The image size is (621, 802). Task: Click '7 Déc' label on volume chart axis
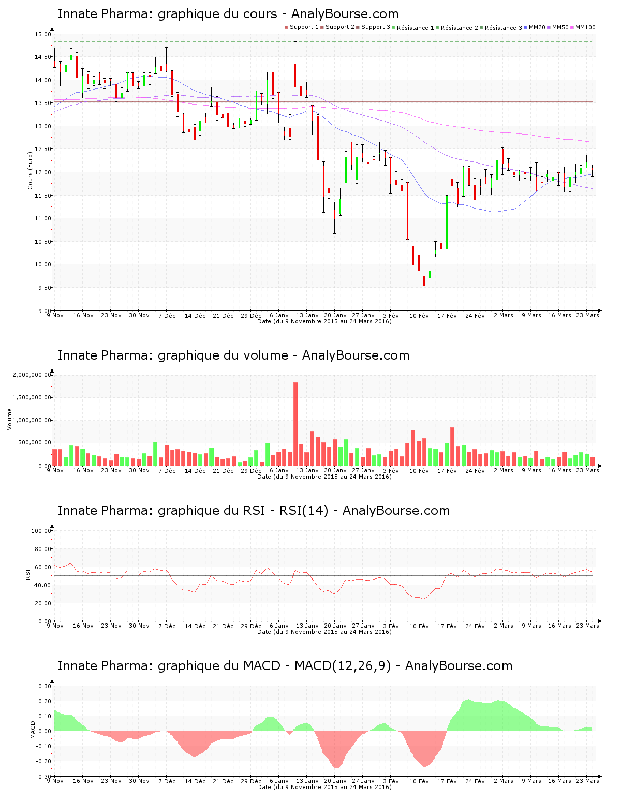pyautogui.click(x=167, y=470)
